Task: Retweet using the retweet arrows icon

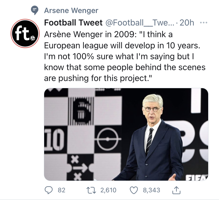Action: (x=91, y=190)
